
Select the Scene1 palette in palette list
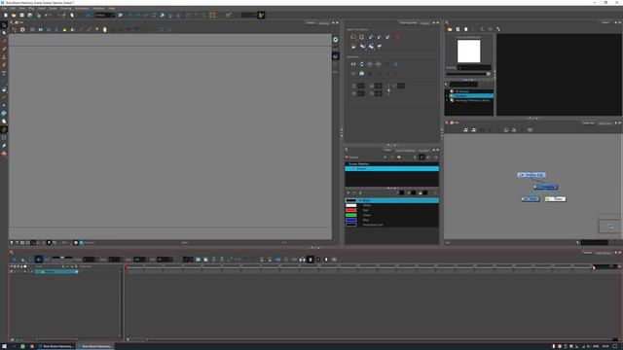(x=391, y=168)
